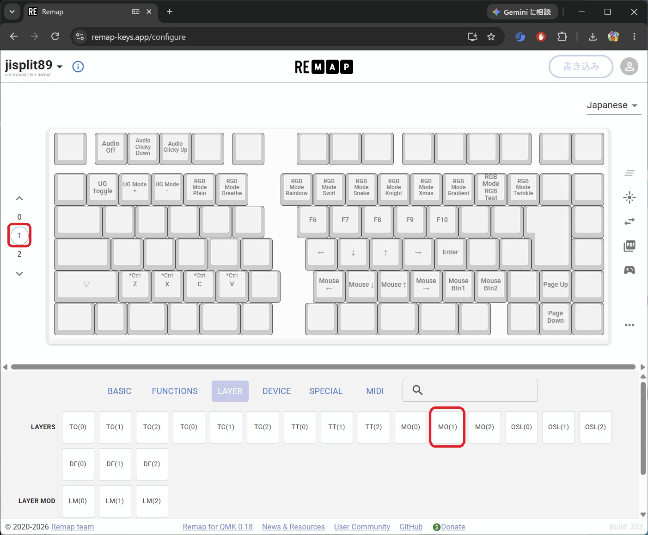The height and width of the screenshot is (535, 648).
Task: Click the site information icon in address bar
Action: (x=80, y=37)
